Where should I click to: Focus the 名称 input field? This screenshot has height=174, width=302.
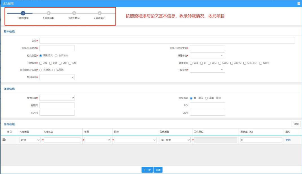click(x=167, y=41)
